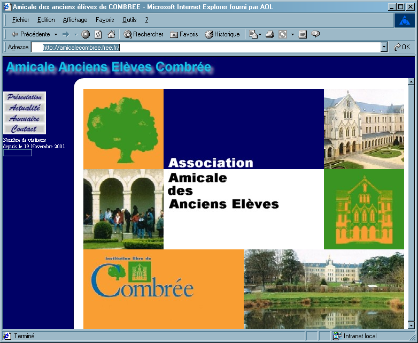Open the Affichage menu
The width and height of the screenshot is (418, 343).
pos(75,20)
